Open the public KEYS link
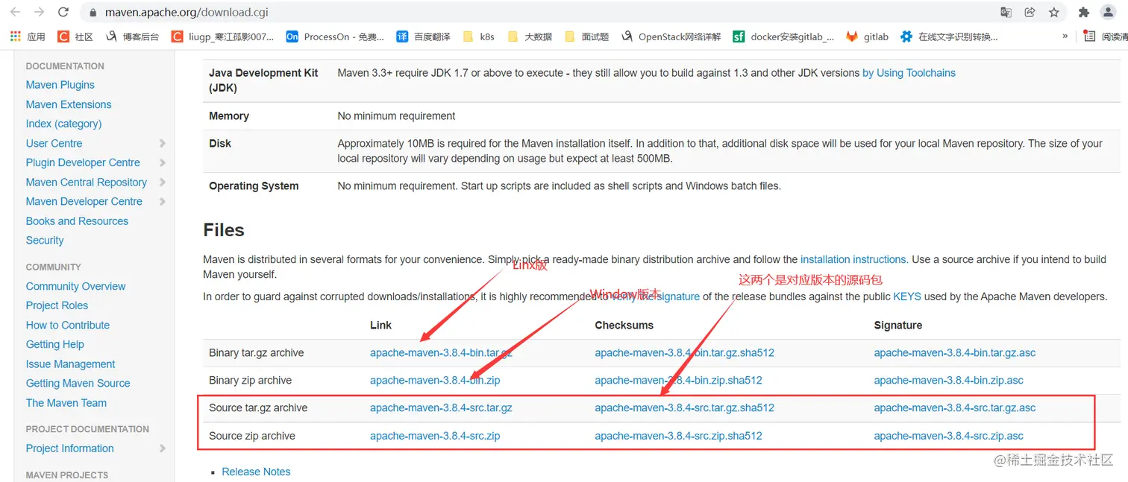The width and height of the screenshot is (1128, 482). 907,297
